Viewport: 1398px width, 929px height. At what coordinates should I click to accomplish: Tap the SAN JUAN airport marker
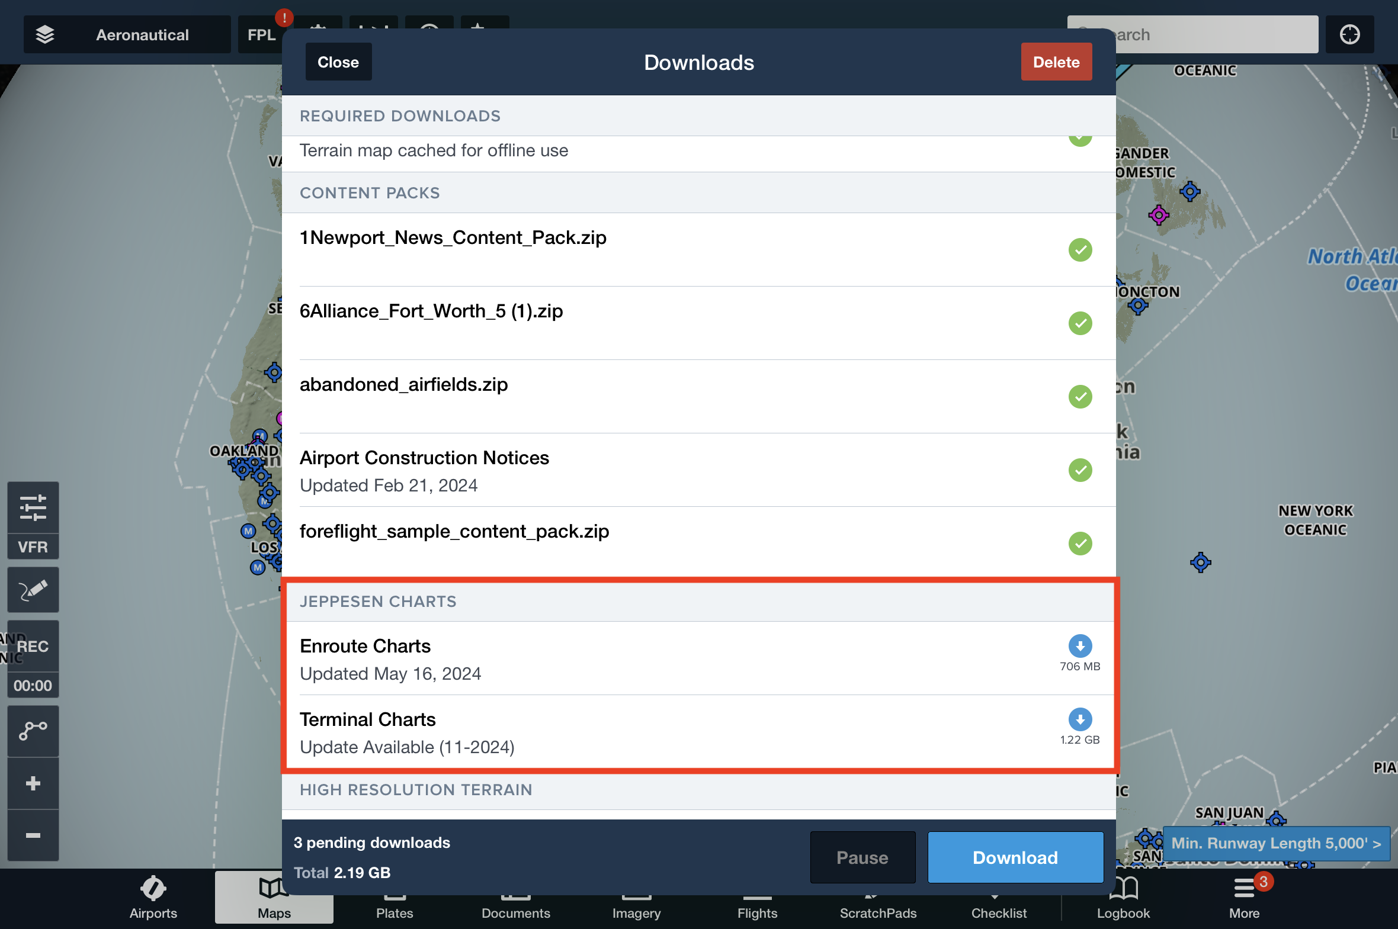(1276, 821)
